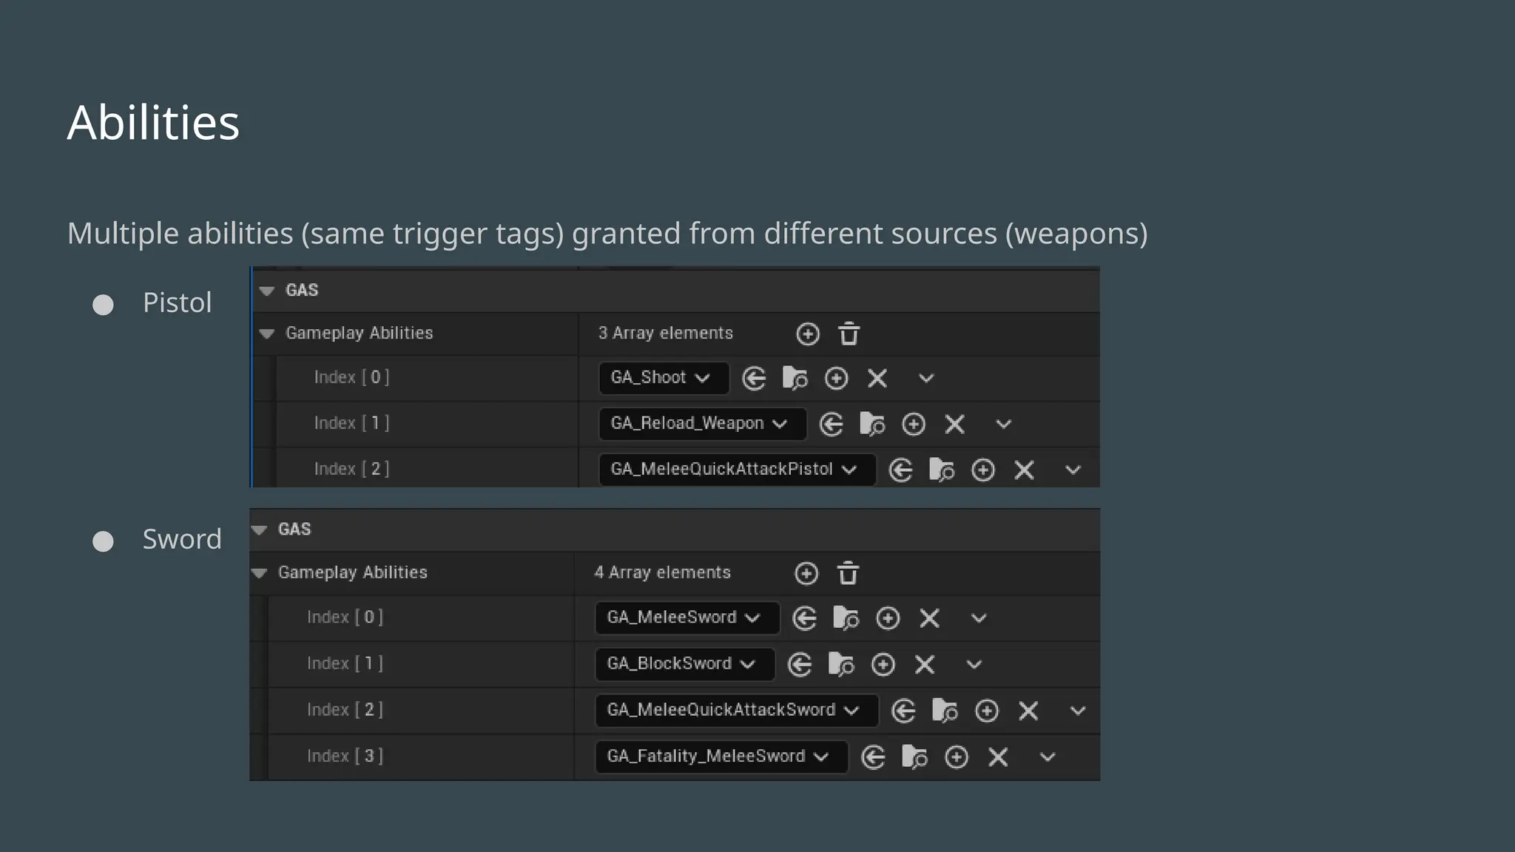
Task: Add element to Sword Gameplay Abilities array
Action: (x=806, y=574)
